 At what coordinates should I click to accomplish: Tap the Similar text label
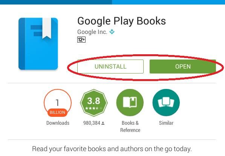pos(166,123)
